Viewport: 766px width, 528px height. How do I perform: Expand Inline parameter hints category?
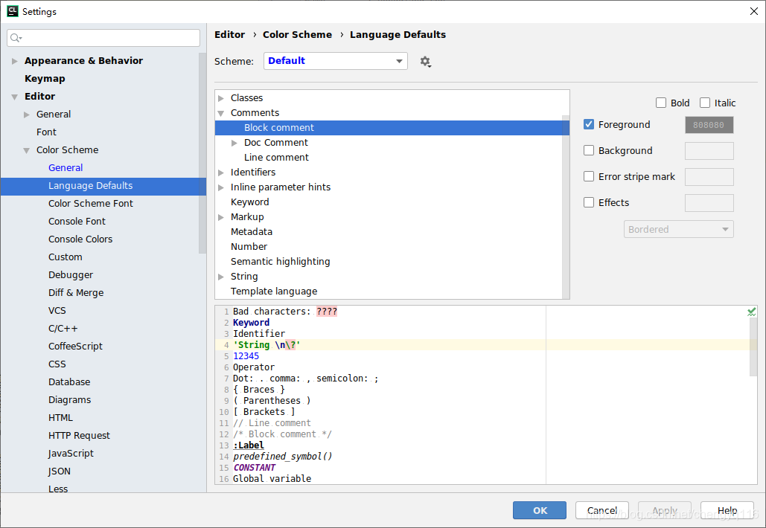point(221,187)
